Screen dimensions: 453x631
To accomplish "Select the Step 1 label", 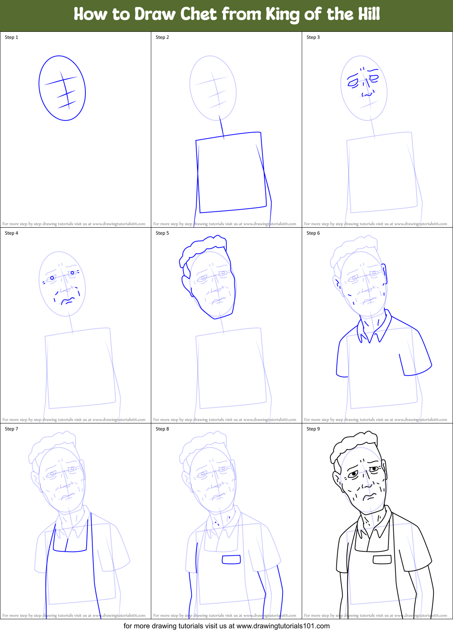I will (x=11, y=37).
